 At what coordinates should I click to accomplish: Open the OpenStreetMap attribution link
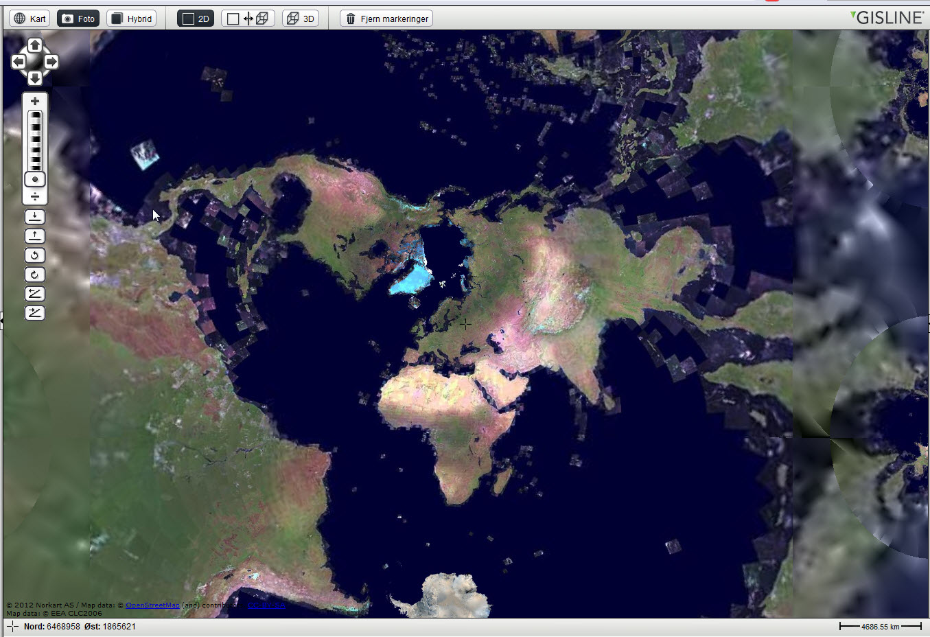tap(152, 605)
